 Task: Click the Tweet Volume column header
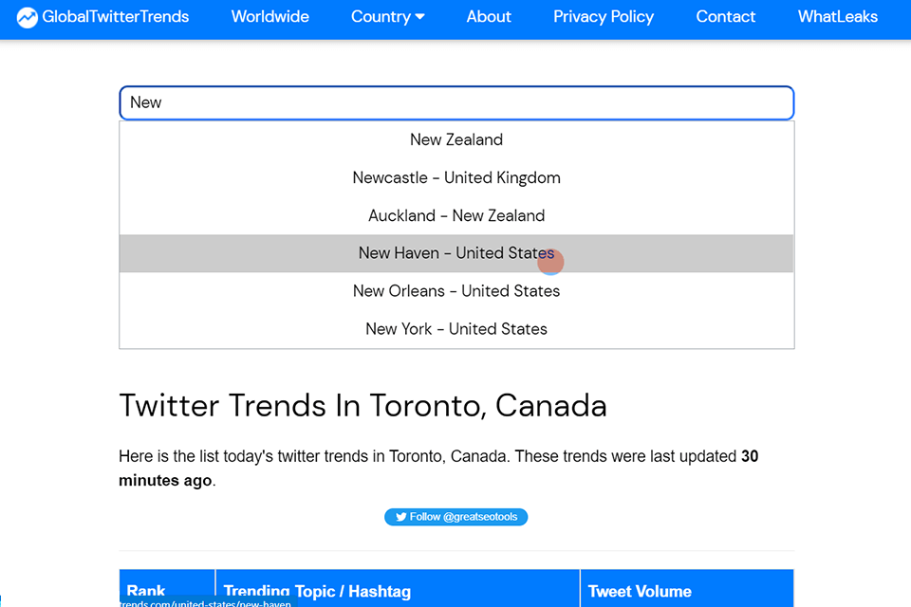tap(687, 588)
